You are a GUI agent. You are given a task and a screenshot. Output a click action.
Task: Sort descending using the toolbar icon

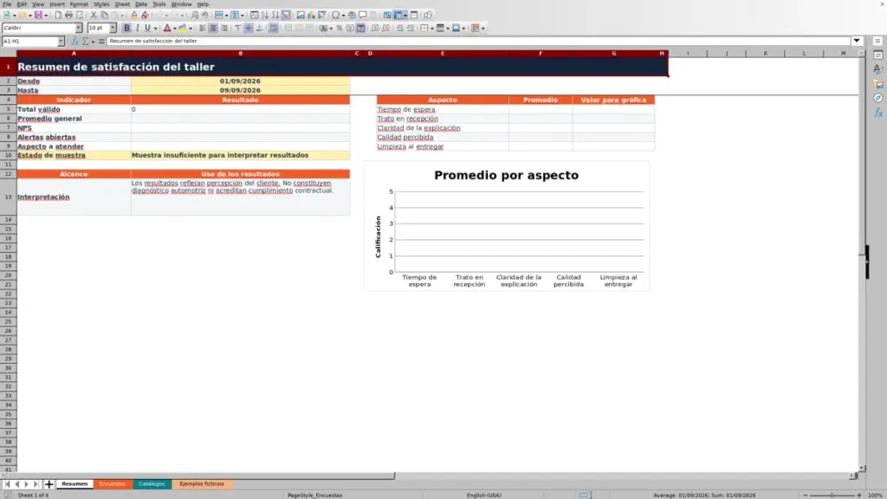point(275,15)
